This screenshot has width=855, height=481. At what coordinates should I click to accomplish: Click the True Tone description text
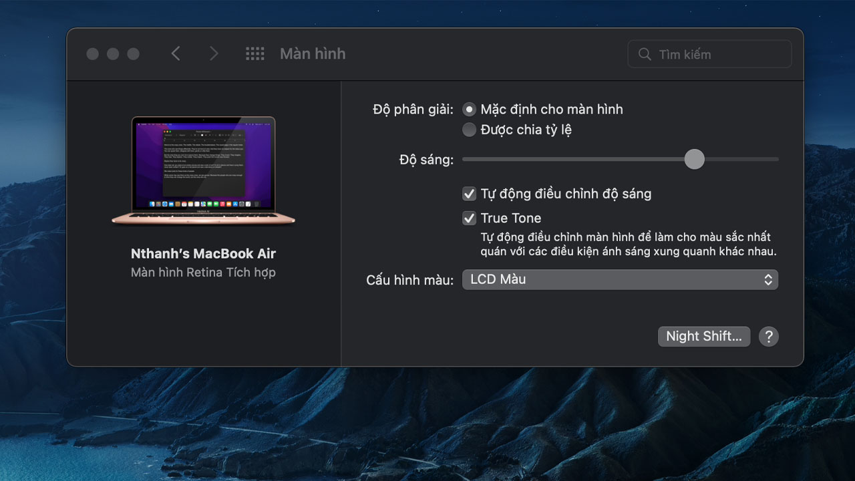tap(628, 245)
